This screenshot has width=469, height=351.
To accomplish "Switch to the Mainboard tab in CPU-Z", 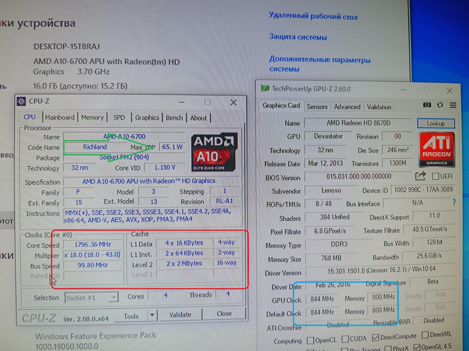I will tap(60, 117).
